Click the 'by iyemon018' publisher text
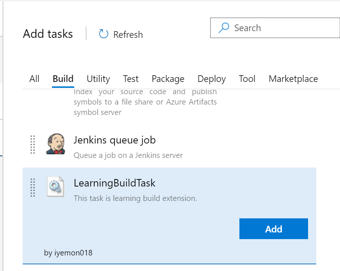Viewport: 340px width, 271px height. tap(68, 253)
